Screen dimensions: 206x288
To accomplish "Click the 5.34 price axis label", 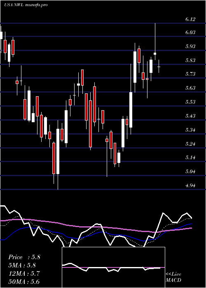I will [190, 130].
